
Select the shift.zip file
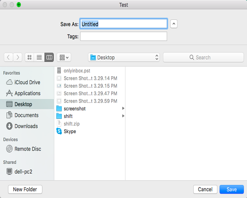(89, 124)
